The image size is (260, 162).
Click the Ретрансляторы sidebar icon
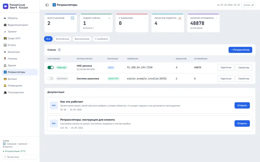pyautogui.click(x=5, y=72)
